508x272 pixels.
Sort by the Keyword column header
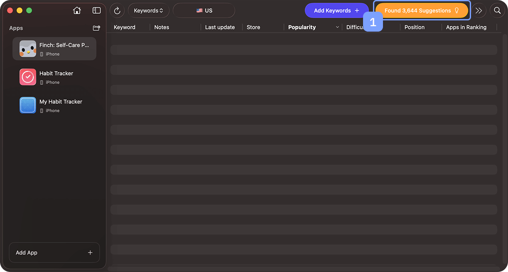click(x=125, y=27)
